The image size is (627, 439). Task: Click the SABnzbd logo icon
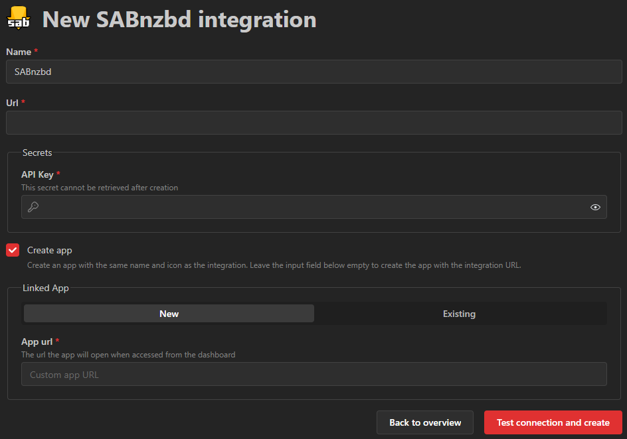[x=19, y=19]
